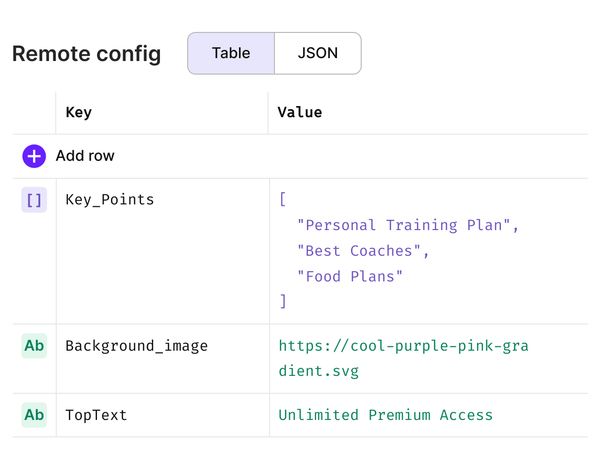
Task: Click the array type icon beside Key_Points
Action: click(34, 200)
